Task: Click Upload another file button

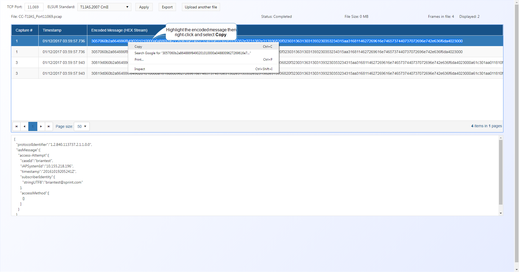Action: pos(201,7)
